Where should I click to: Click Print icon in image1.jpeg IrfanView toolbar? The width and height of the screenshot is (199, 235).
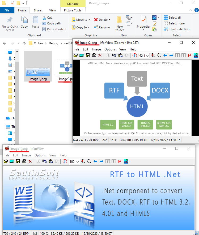(24, 161)
